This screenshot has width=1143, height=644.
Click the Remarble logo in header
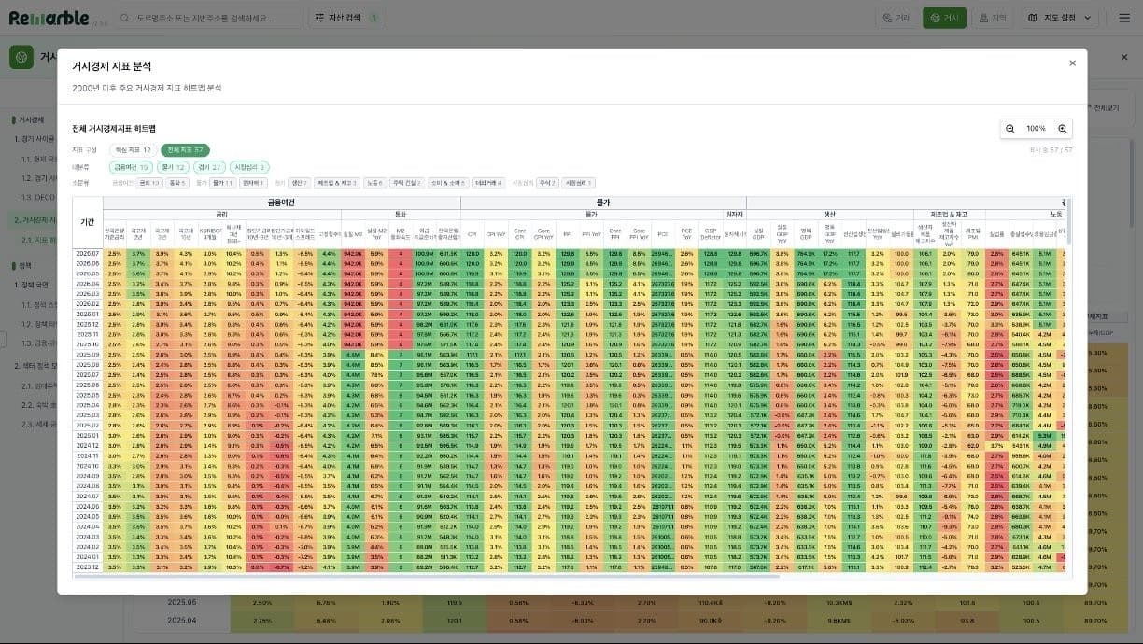49,18
